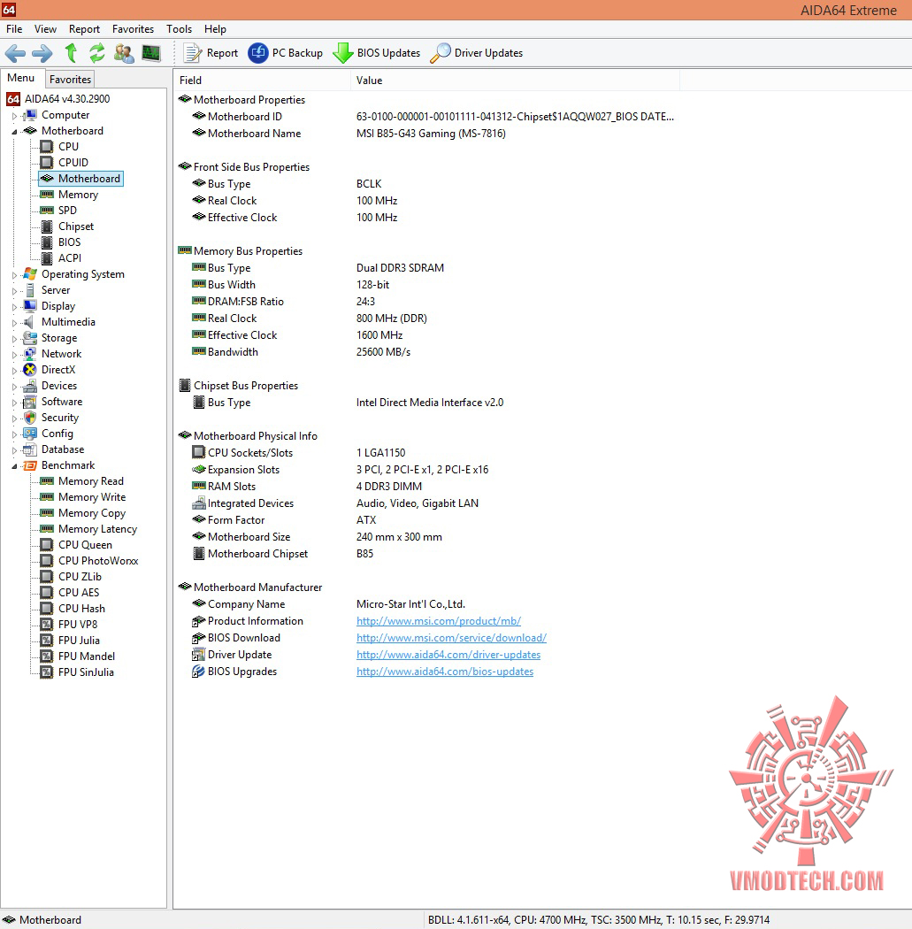Click the Software icon in tree

(30, 402)
